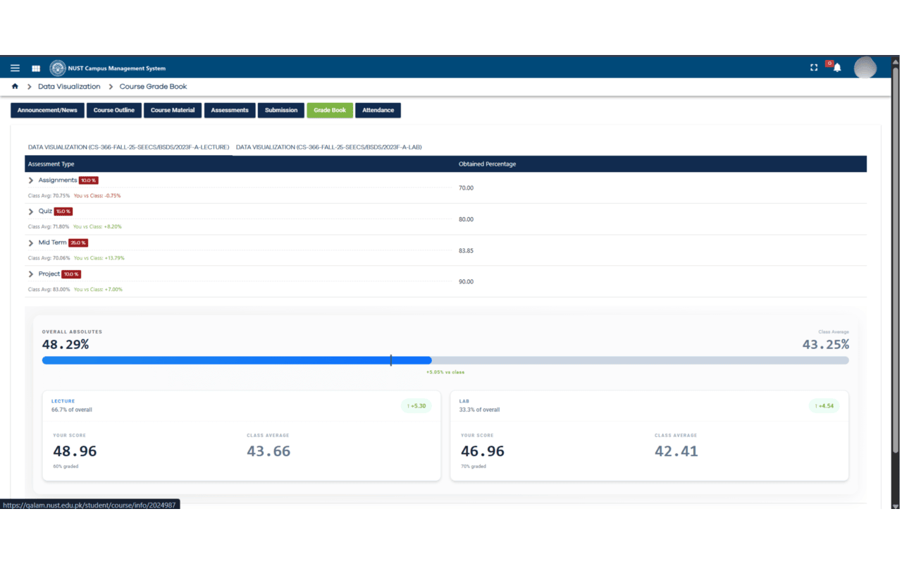Screen dimensions: 902x564
Task: Click the Data Visualization breadcrumb link
Action: pos(69,87)
